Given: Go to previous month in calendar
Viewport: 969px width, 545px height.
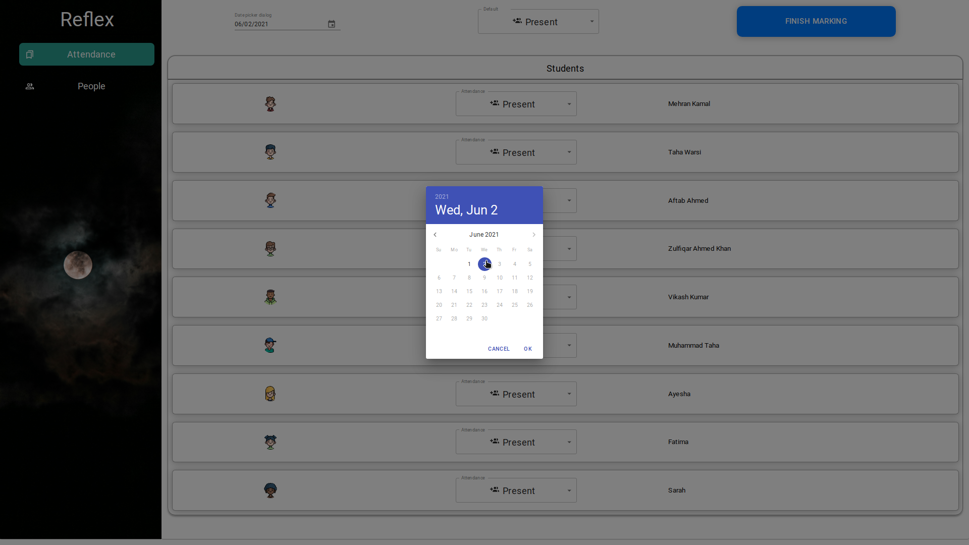Looking at the screenshot, I should click(435, 235).
